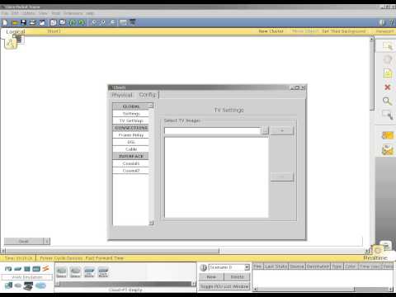The image size is (396, 297).
Task: Click the Help question mark icon
Action: [391, 22]
